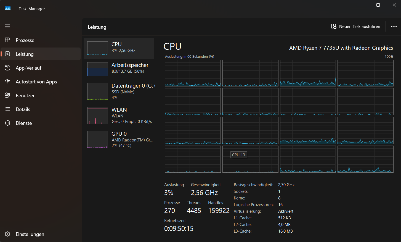This screenshot has width=401, height=242.
Task: Click the CPU 13 tooltip label
Action: 238,155
